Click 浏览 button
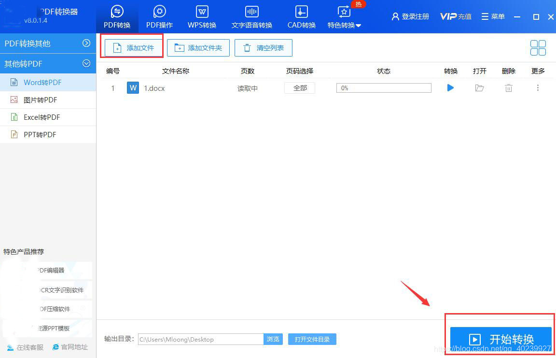The width and height of the screenshot is (556, 358). tap(273, 339)
